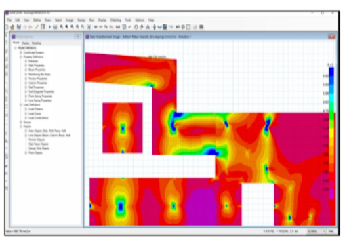Viewport: 347px width, 244px height.
Task: Click the green band of color legend
Action: [331, 115]
